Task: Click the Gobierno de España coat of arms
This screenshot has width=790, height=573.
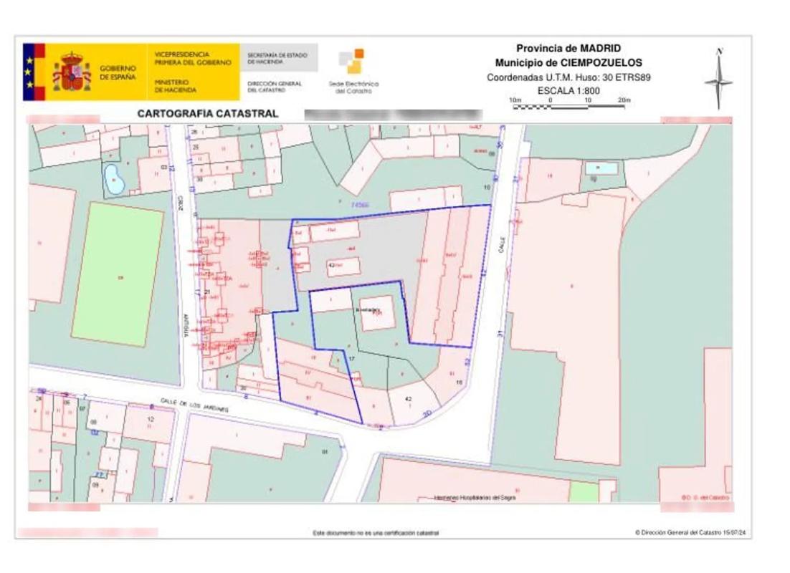Action: (72, 72)
